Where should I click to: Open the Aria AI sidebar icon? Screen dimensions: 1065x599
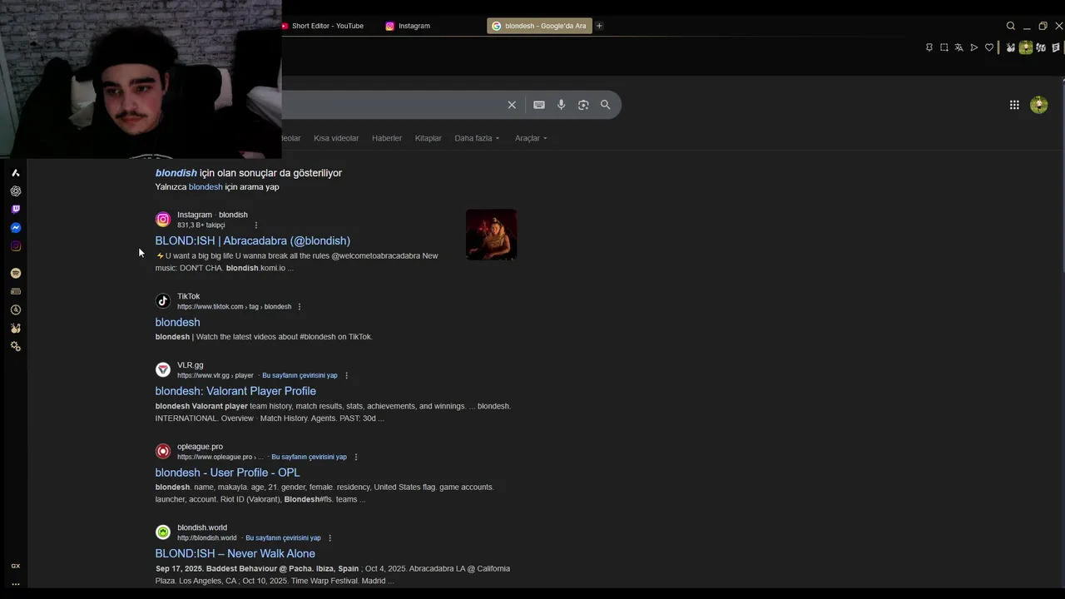[x=15, y=173]
